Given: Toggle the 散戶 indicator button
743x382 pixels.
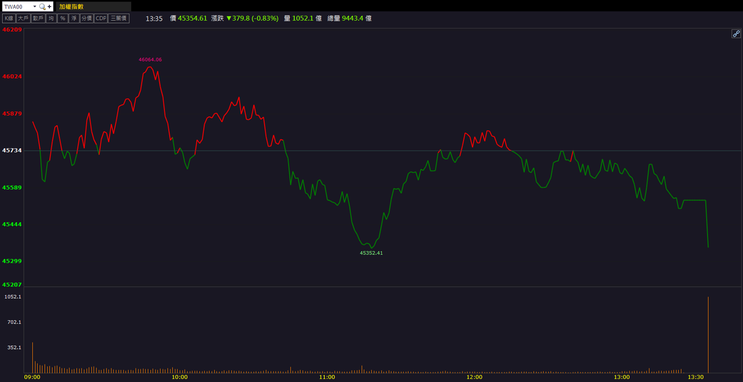Looking at the screenshot, I should click(38, 19).
